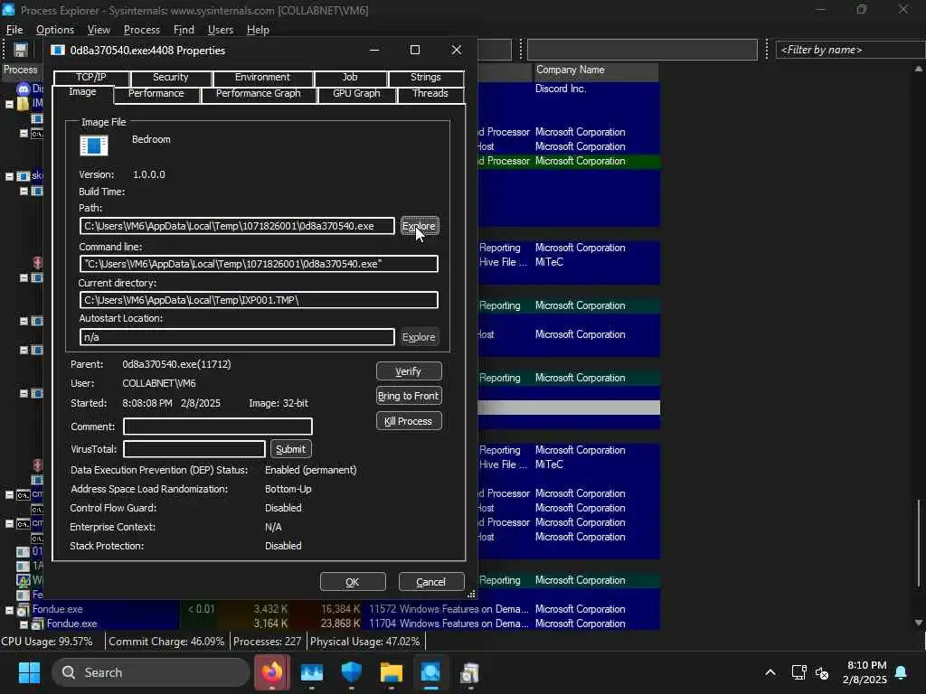
Task: Switch to the GPU Graph tab
Action: coord(356,94)
